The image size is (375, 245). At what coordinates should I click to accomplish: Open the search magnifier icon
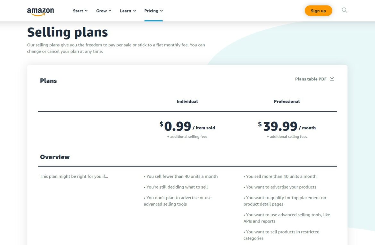coord(345,10)
